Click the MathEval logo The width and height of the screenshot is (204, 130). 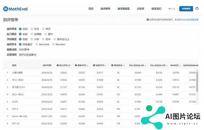15,9
